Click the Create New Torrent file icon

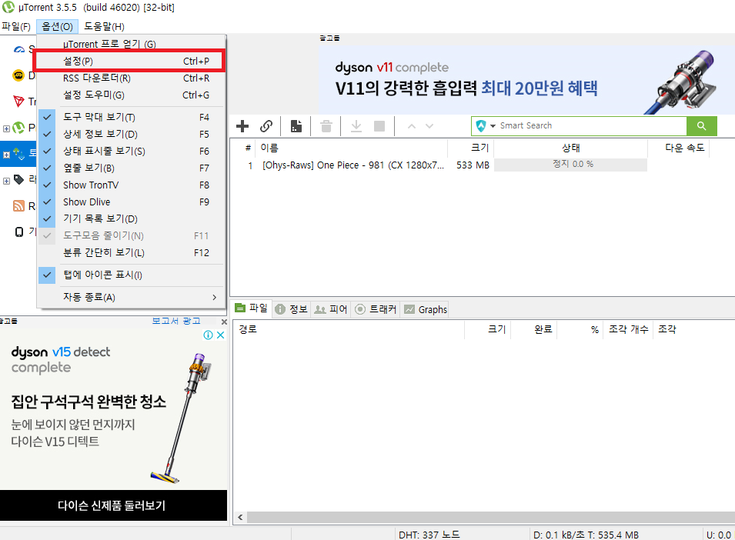[x=296, y=126]
